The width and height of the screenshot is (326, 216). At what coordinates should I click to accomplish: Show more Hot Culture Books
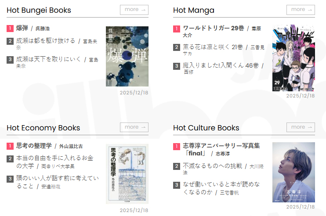tap(301, 127)
